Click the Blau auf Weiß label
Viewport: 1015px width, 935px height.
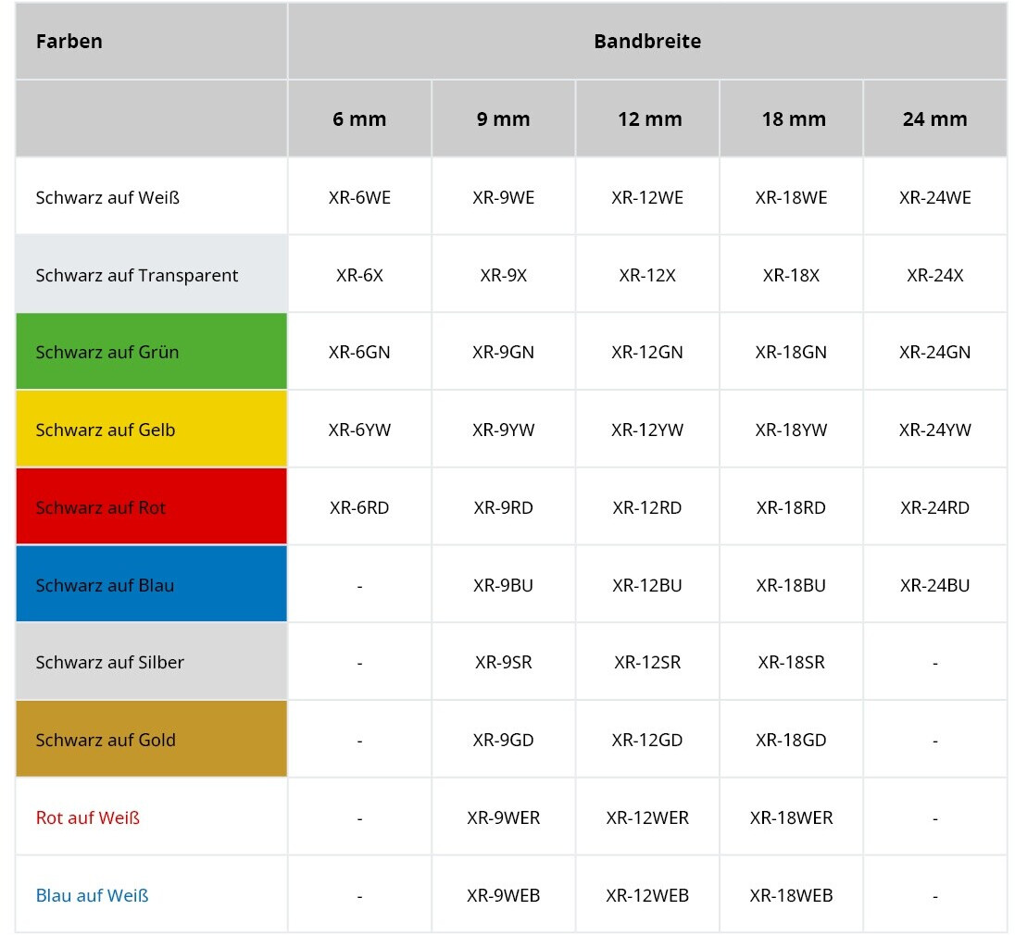[x=92, y=895]
